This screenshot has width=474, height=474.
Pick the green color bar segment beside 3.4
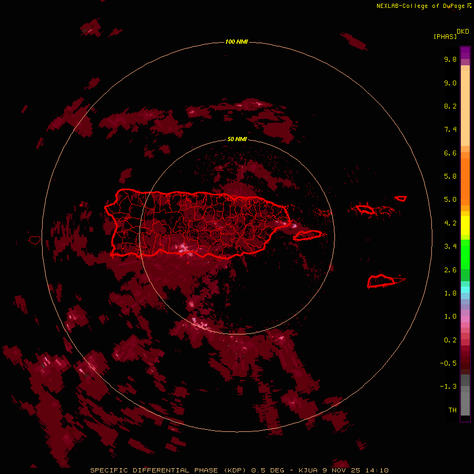[x=465, y=253]
